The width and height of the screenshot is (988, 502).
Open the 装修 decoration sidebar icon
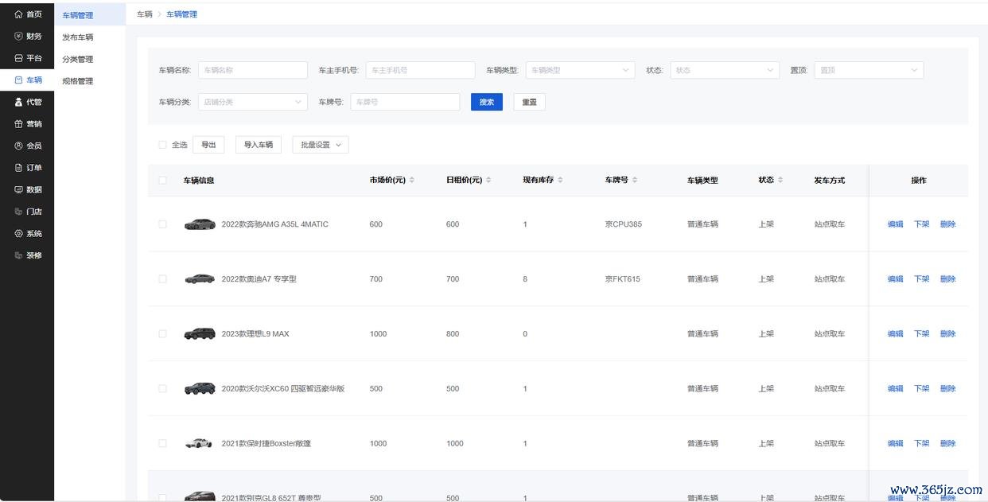click(19, 255)
